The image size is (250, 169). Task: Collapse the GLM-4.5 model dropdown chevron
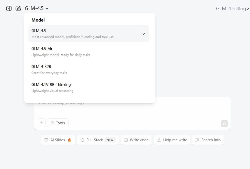tap(47, 8)
